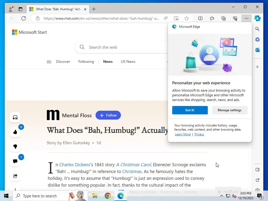Open A Christmas Carol link
The image size is (268, 201).
pos(134,165)
